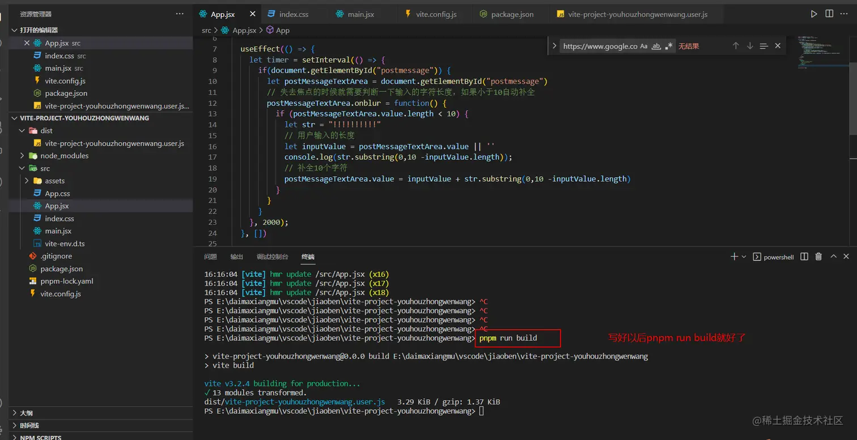Kill terminal with the trash icon
857x440 pixels.
tap(818, 257)
